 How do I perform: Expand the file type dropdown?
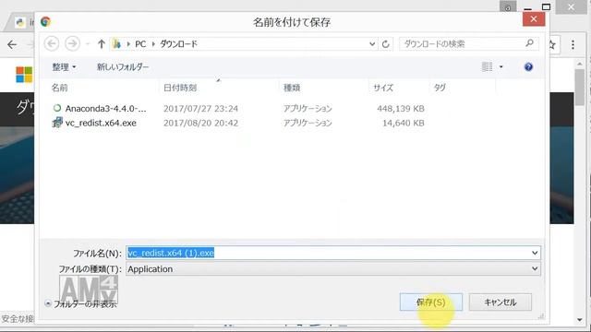[535, 268]
